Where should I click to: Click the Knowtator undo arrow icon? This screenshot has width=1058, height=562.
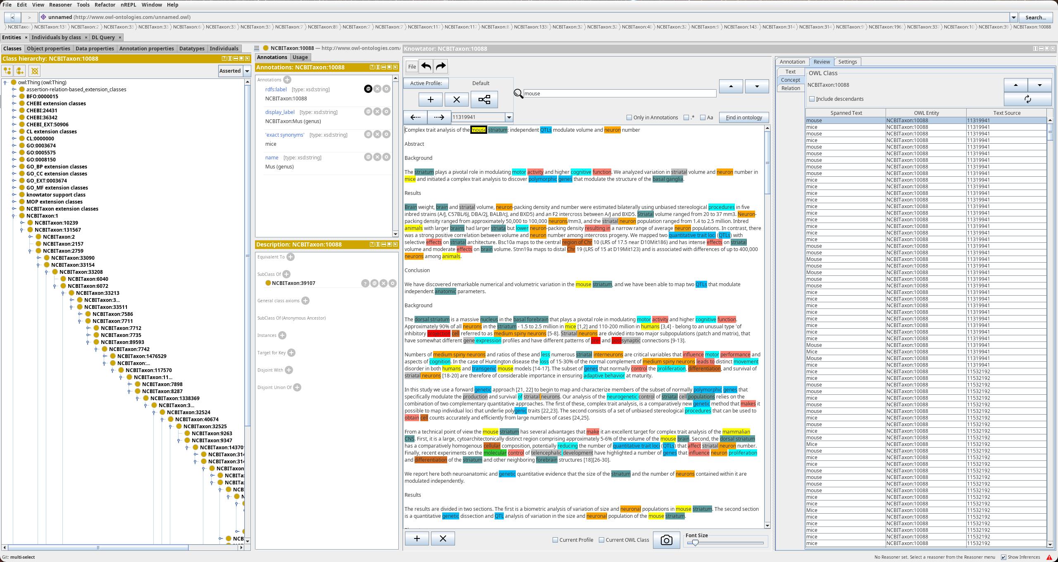click(x=426, y=66)
